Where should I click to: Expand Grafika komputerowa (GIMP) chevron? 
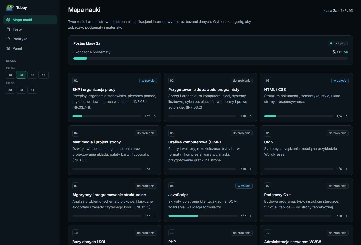point(251,169)
